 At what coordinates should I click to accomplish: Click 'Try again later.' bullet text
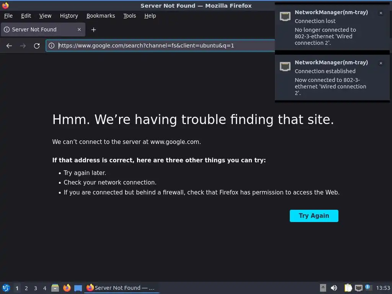point(85,173)
